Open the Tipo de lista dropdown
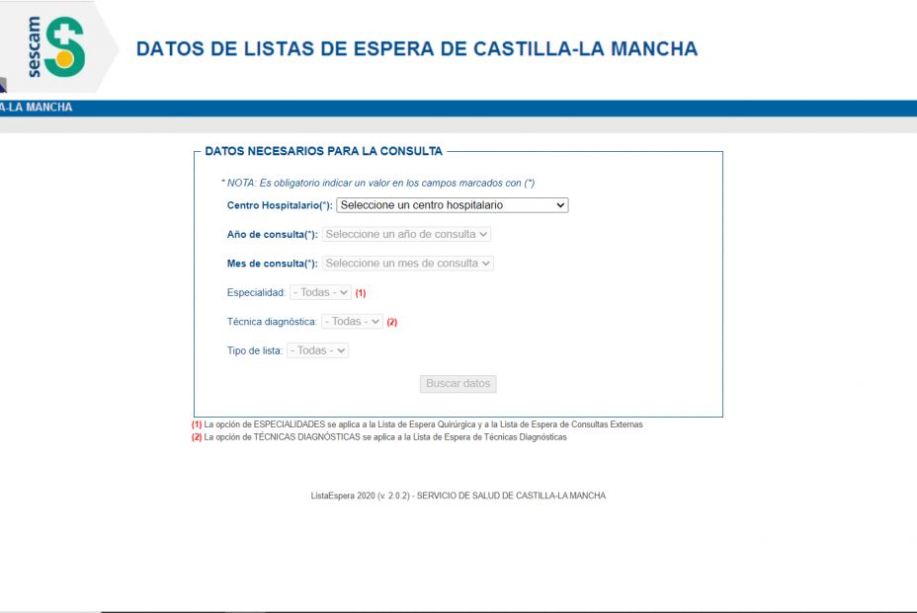This screenshot has height=613, width=917. 317,349
